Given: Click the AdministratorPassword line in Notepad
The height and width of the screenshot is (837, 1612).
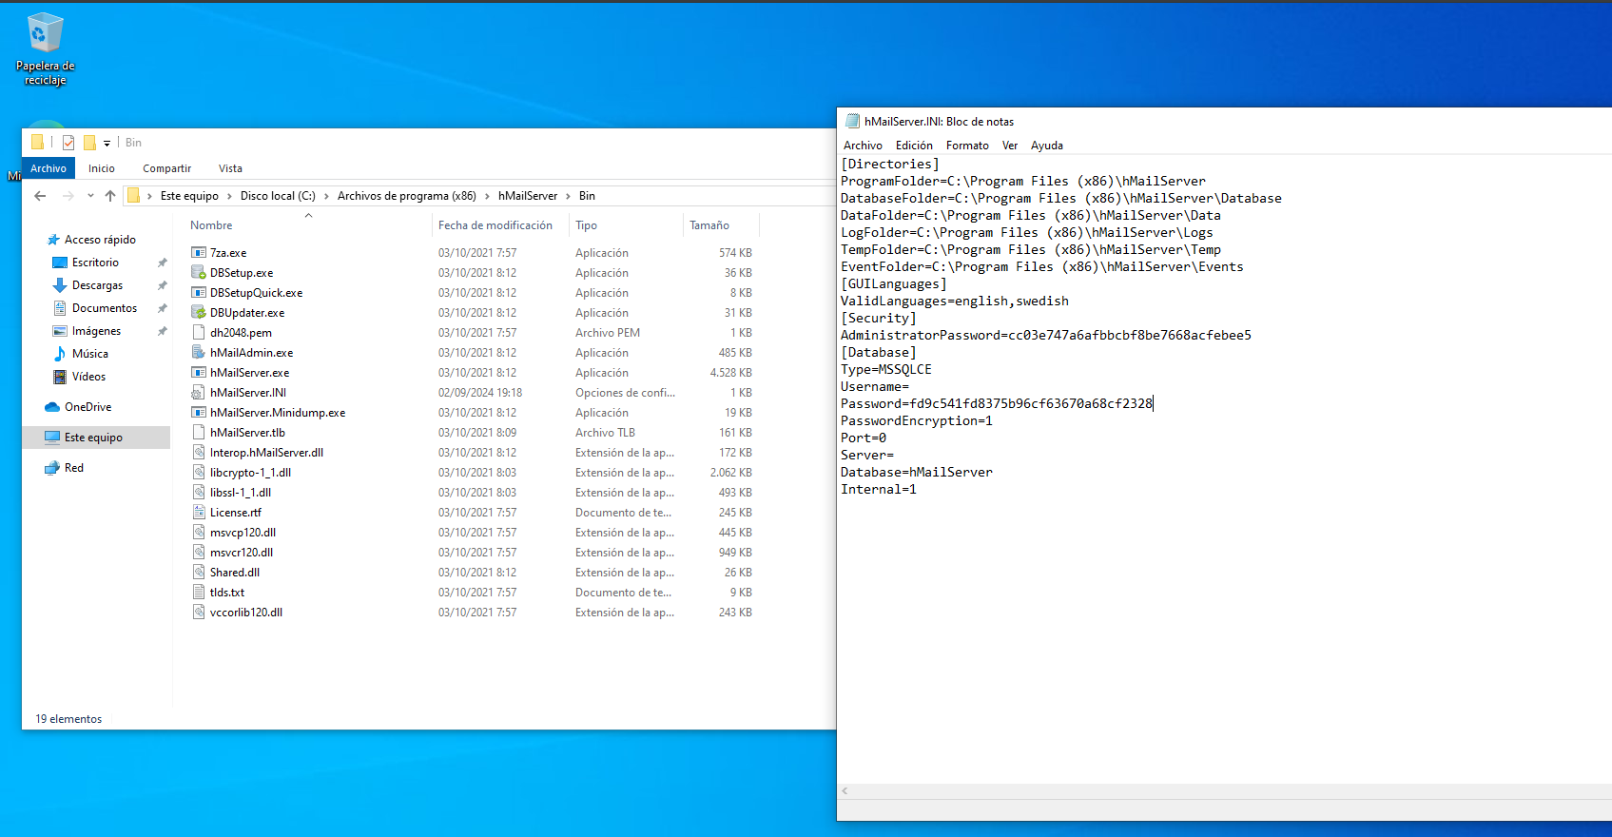Looking at the screenshot, I should pyautogui.click(x=1046, y=336).
